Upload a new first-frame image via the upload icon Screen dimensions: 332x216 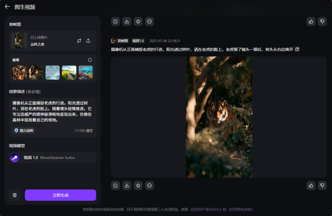(88, 40)
